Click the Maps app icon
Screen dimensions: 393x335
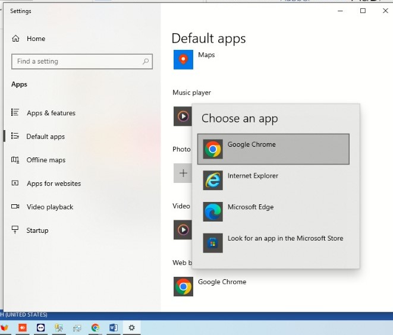pyautogui.click(x=183, y=59)
